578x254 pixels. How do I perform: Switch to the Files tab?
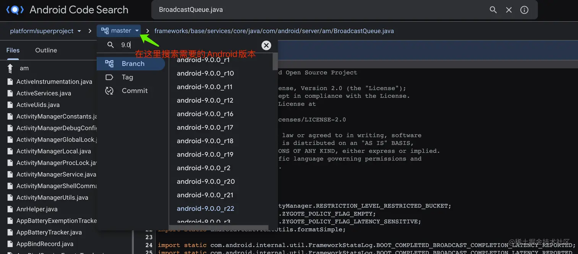point(13,50)
